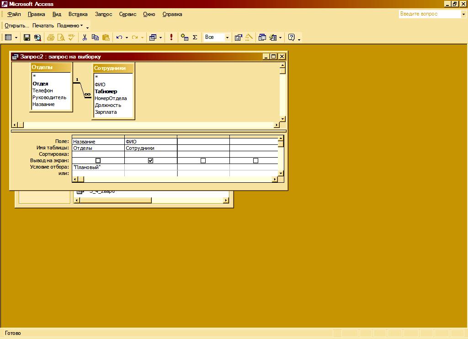Click the Поле cell containing Название
The height and width of the screenshot is (339, 468).
click(x=98, y=142)
